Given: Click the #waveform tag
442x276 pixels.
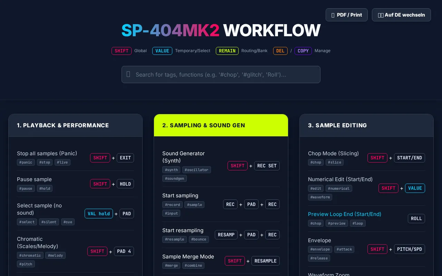Looking at the screenshot, I should click(x=320, y=197).
